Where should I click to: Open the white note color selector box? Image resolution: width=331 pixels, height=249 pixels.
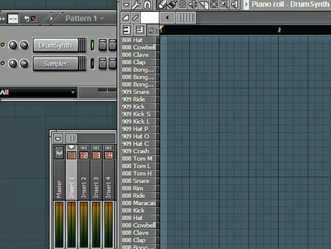149,18
